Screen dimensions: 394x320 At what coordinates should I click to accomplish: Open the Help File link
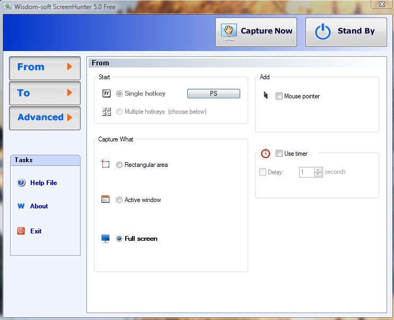point(43,183)
